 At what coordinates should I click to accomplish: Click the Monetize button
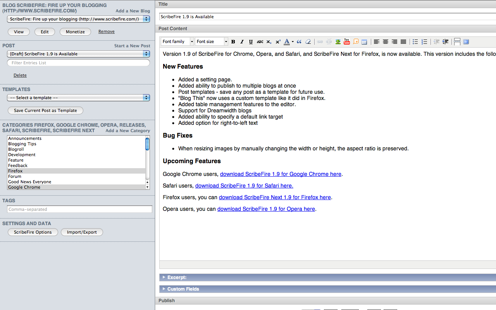click(75, 32)
